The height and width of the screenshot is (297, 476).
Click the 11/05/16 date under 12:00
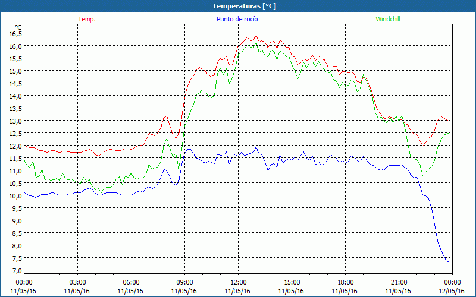[237, 291]
